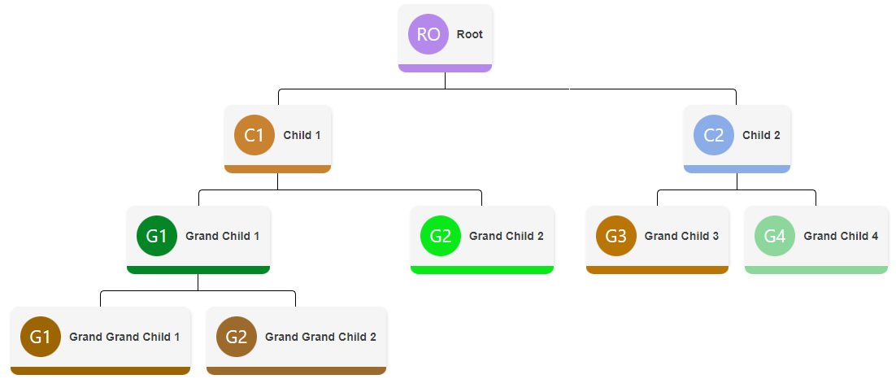
Task: Click the purple bar under Root node
Action: click(445, 68)
